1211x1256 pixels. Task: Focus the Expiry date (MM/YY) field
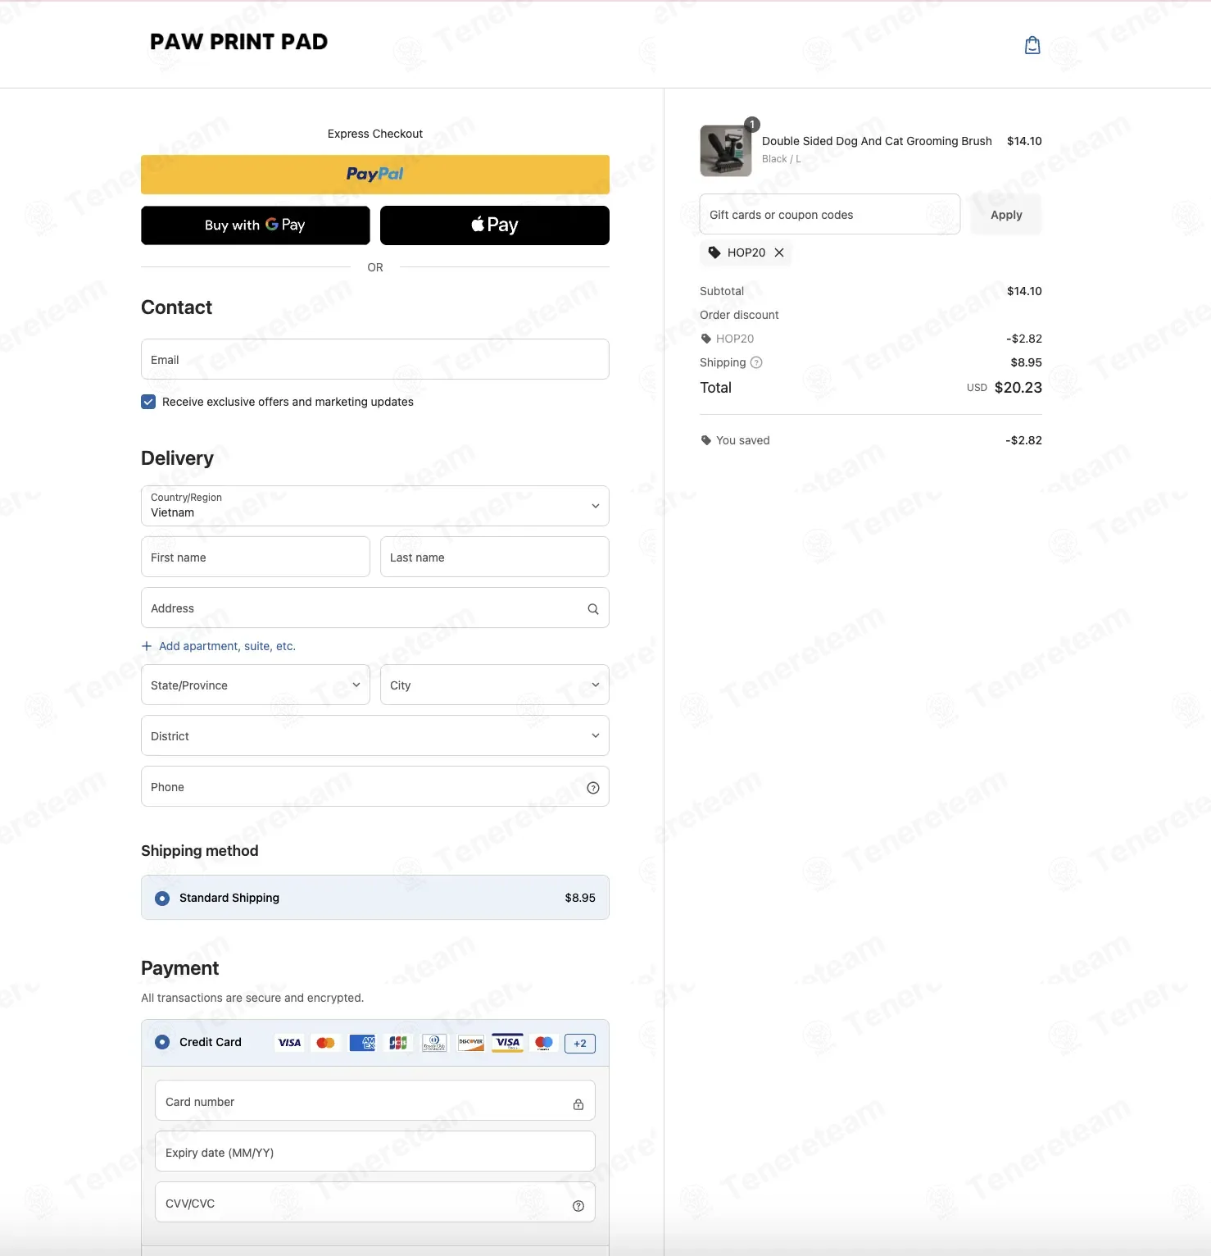click(x=375, y=1151)
